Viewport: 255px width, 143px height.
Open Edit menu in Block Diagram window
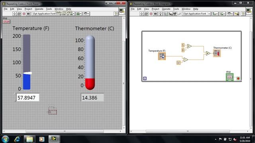point(139,9)
